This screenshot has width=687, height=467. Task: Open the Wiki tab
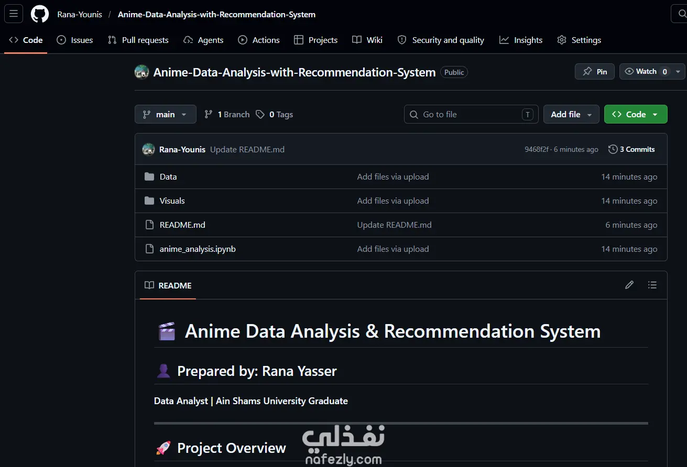pos(367,40)
